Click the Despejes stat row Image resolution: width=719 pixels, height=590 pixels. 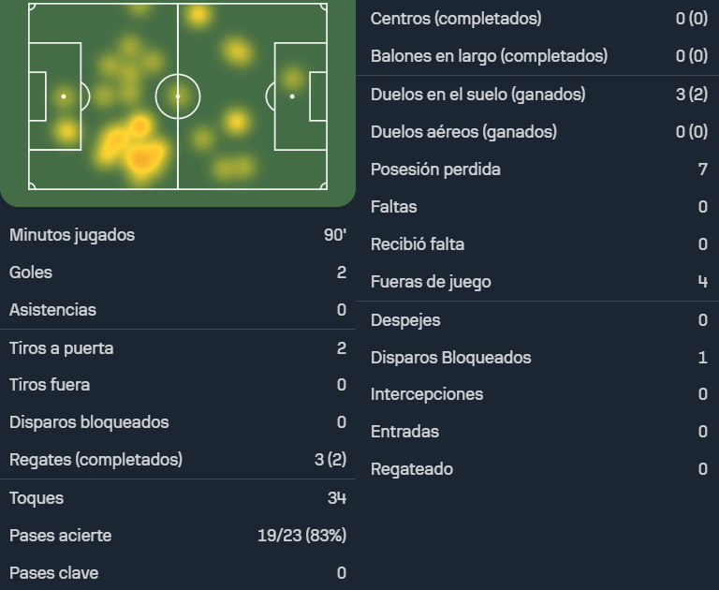[x=539, y=320]
